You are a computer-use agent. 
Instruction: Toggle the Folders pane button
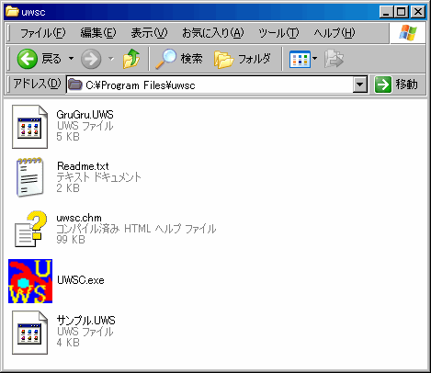(243, 59)
